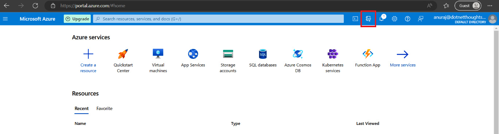This screenshot has width=499, height=134.
Task: Switch to the Favorite tab
Action: pos(105,109)
